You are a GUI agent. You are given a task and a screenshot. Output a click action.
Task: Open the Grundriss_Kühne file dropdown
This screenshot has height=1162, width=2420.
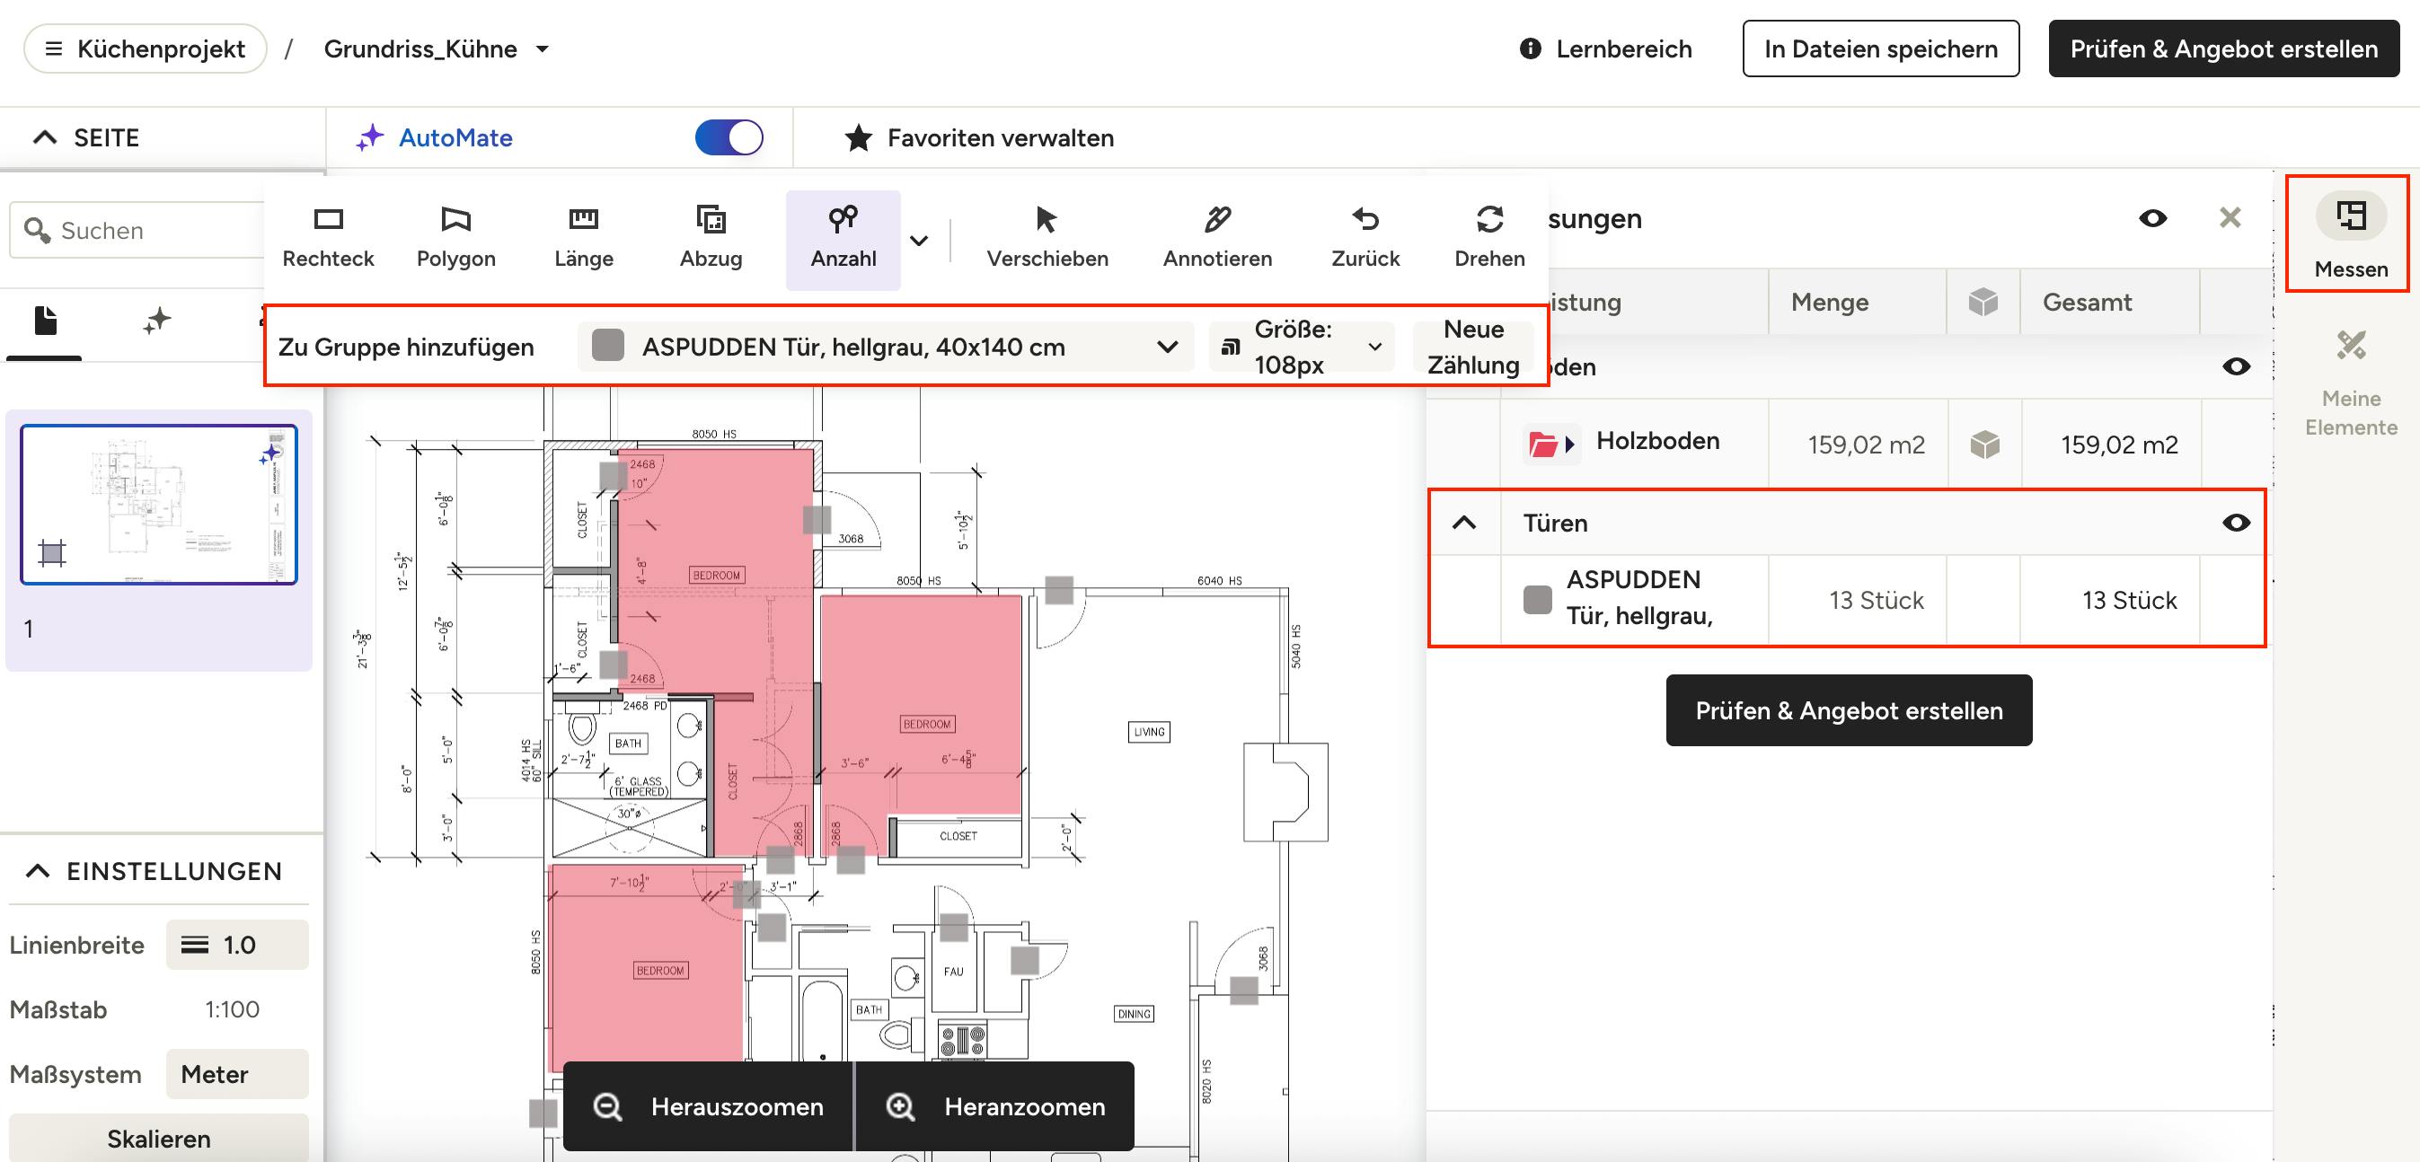(x=542, y=48)
